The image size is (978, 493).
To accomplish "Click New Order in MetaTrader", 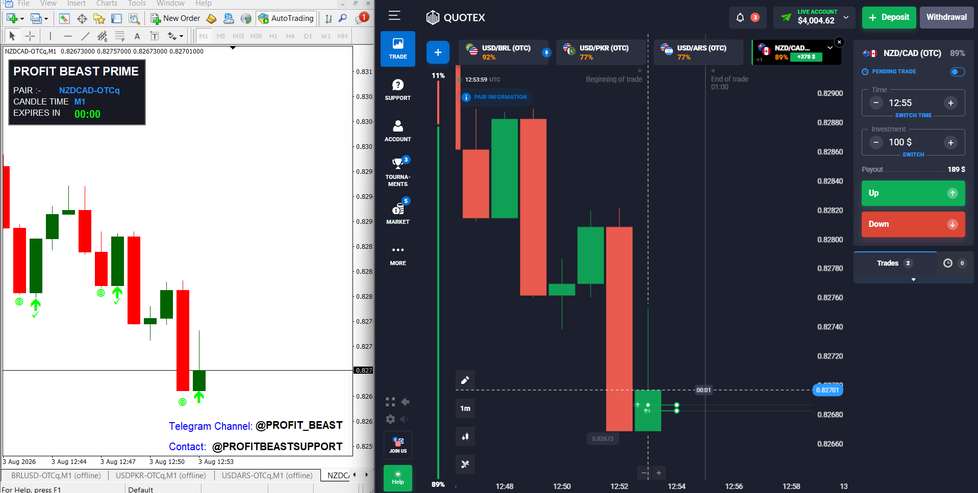I will (175, 18).
